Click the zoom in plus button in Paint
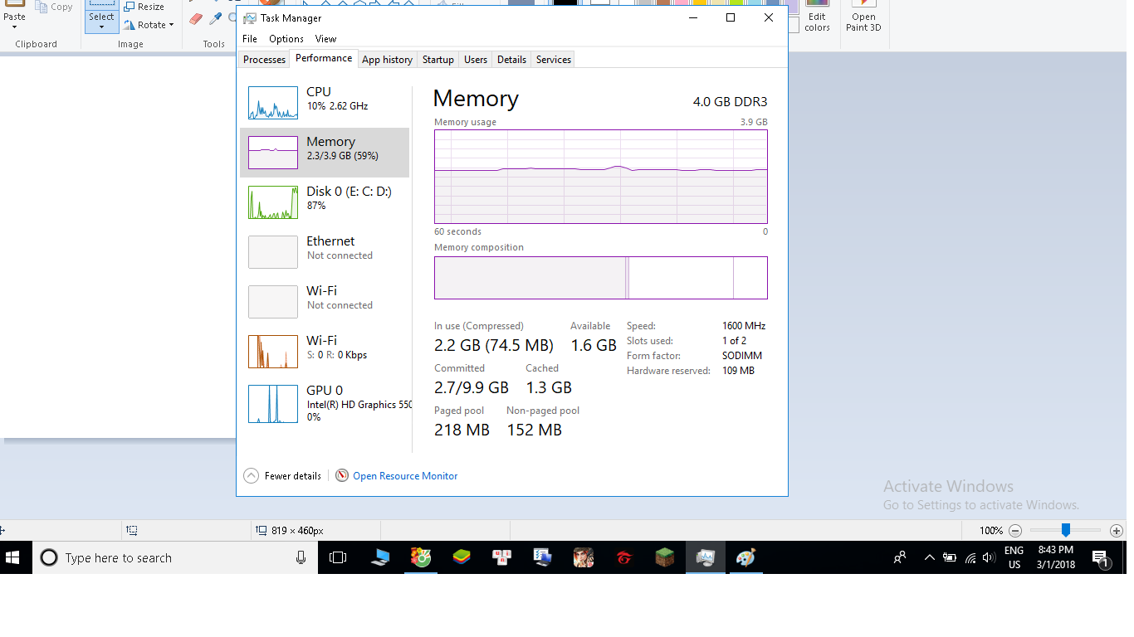Screen dimensions: 1134x637 point(1117,531)
